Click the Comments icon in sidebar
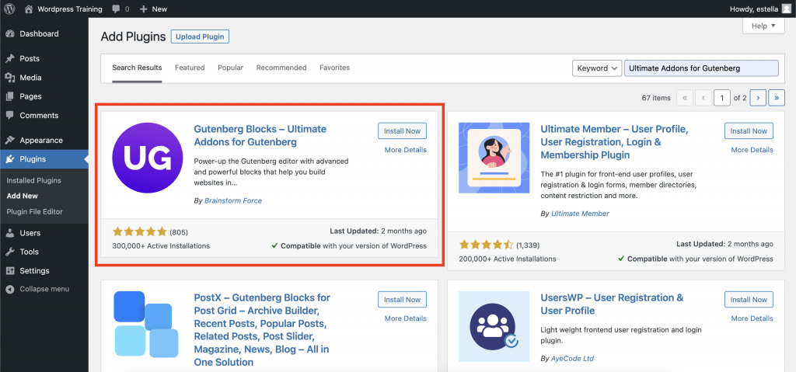 point(9,115)
